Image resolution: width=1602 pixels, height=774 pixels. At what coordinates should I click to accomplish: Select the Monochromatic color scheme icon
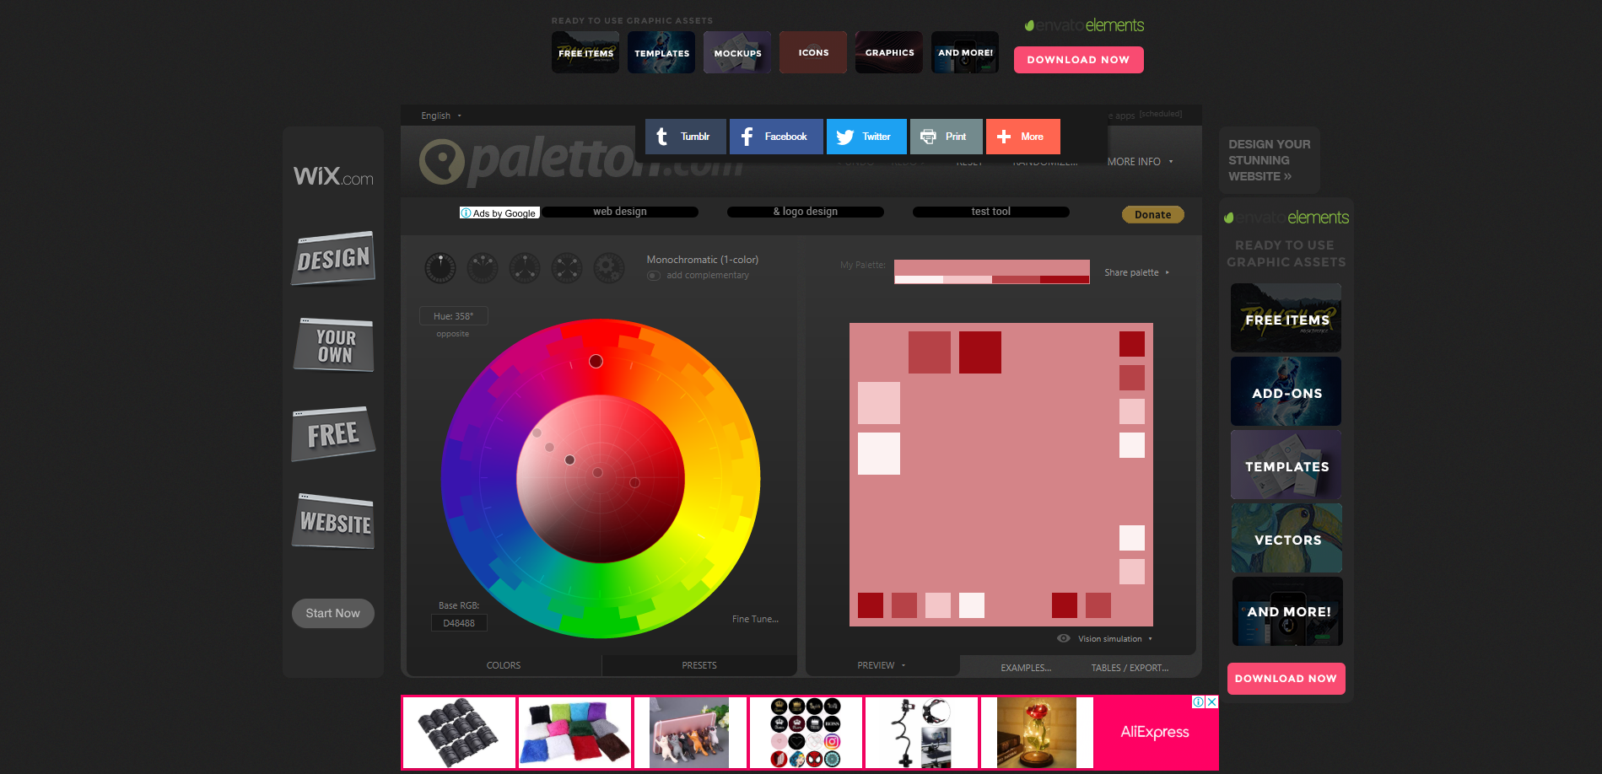440,268
